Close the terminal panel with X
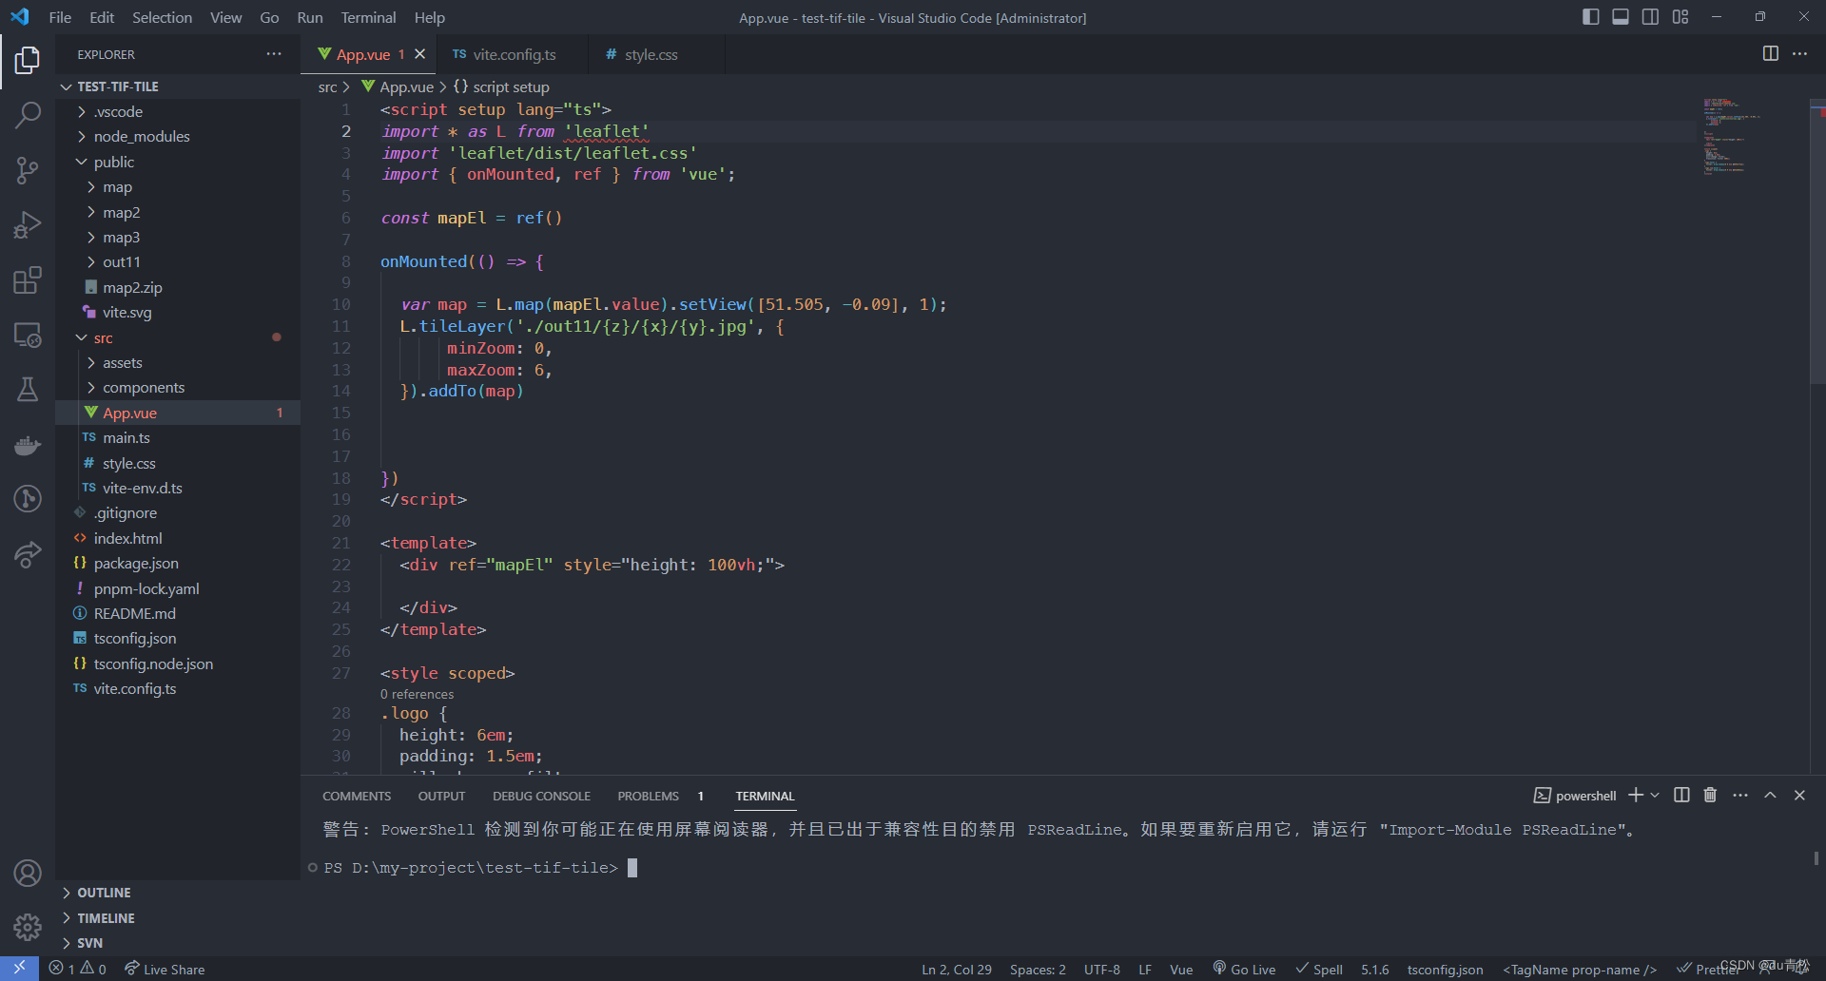This screenshot has width=1826, height=981. coord(1799,795)
